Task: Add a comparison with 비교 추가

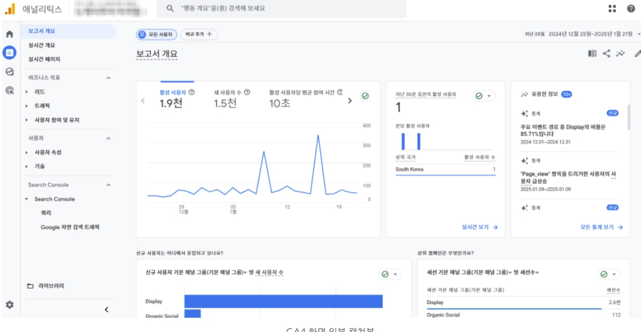Action: [199, 34]
